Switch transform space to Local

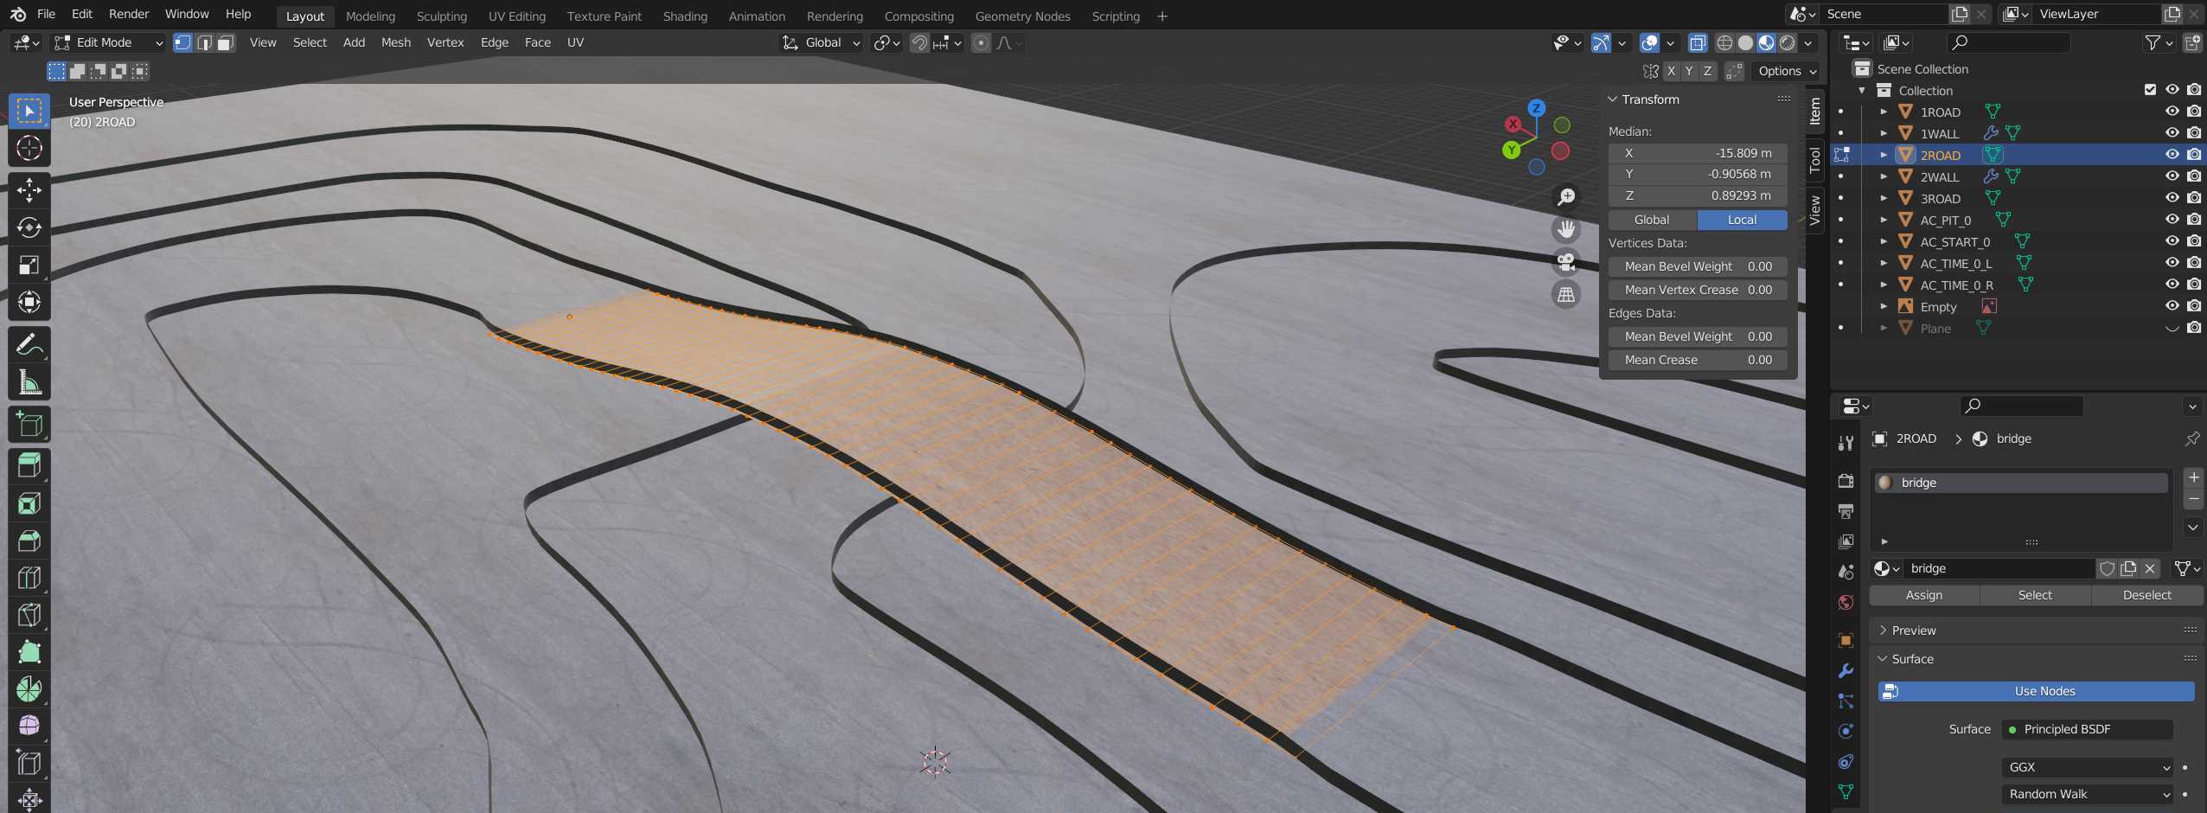tap(1742, 220)
